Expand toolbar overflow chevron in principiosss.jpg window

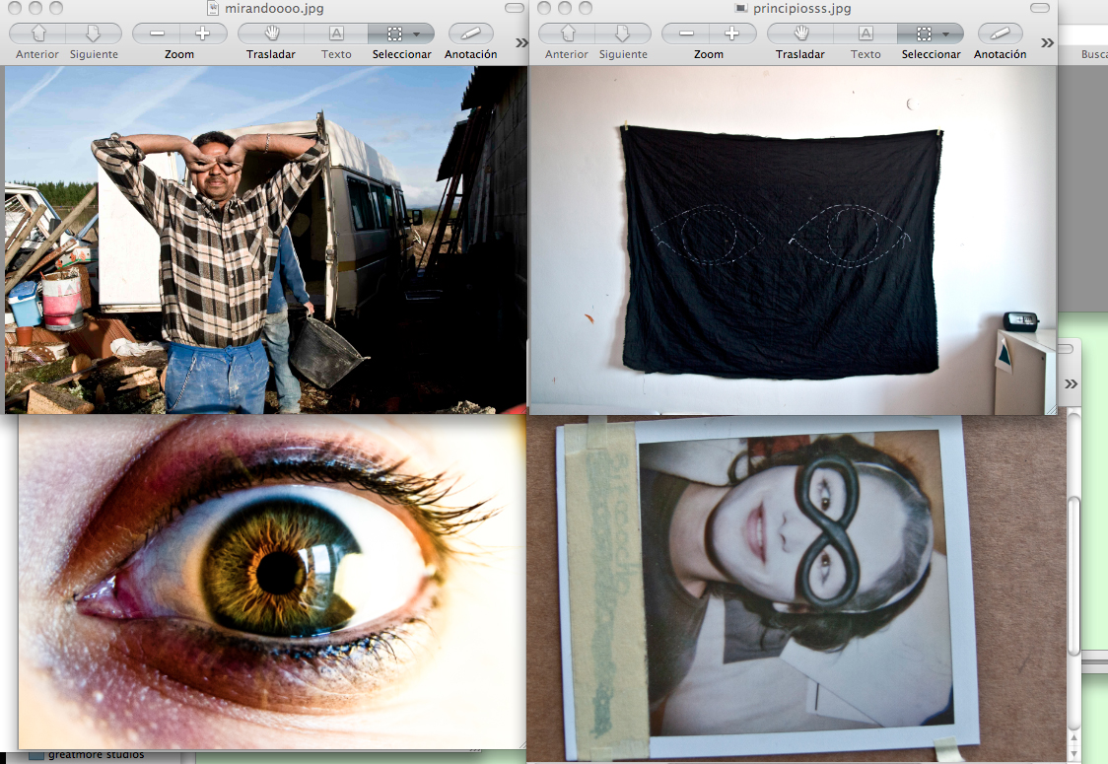point(1047,42)
